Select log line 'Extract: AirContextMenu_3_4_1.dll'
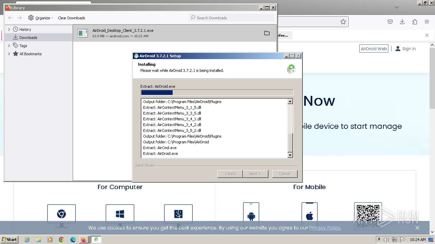The height and width of the screenshot is (244, 435). click(x=172, y=119)
